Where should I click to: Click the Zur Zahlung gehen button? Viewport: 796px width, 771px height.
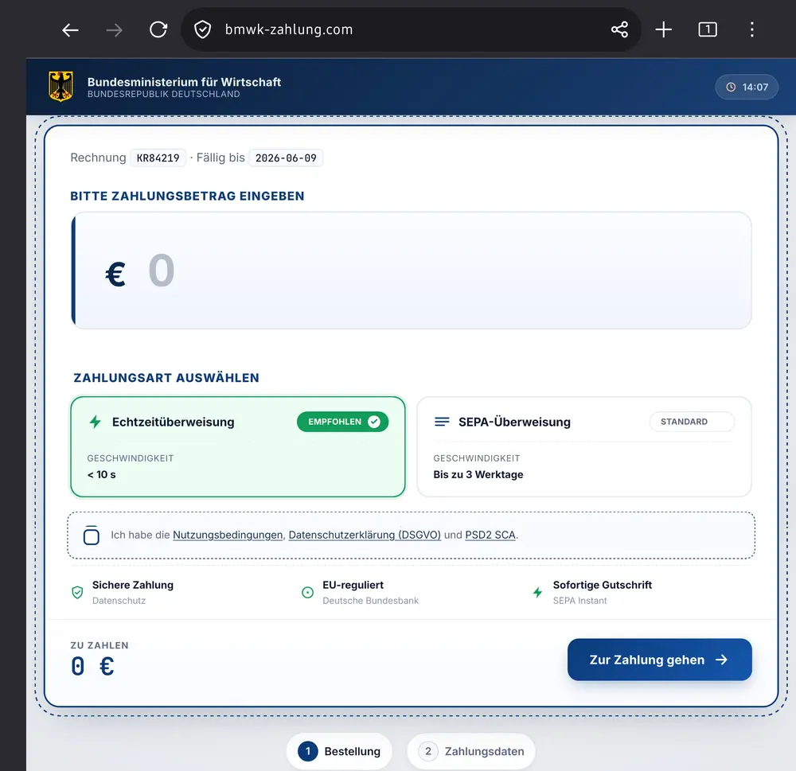[x=659, y=660]
